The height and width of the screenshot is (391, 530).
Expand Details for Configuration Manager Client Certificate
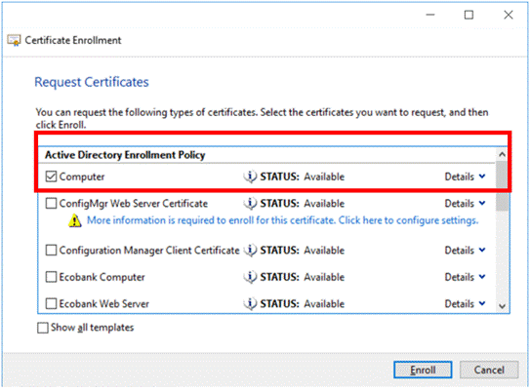(x=465, y=251)
